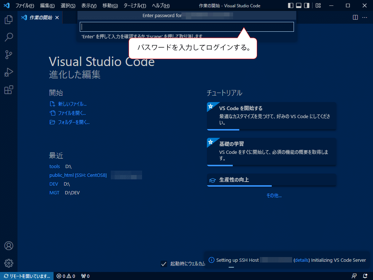This screenshot has width=373, height=280.
Task: Click the info icon in SSH notification
Action: point(211,260)
